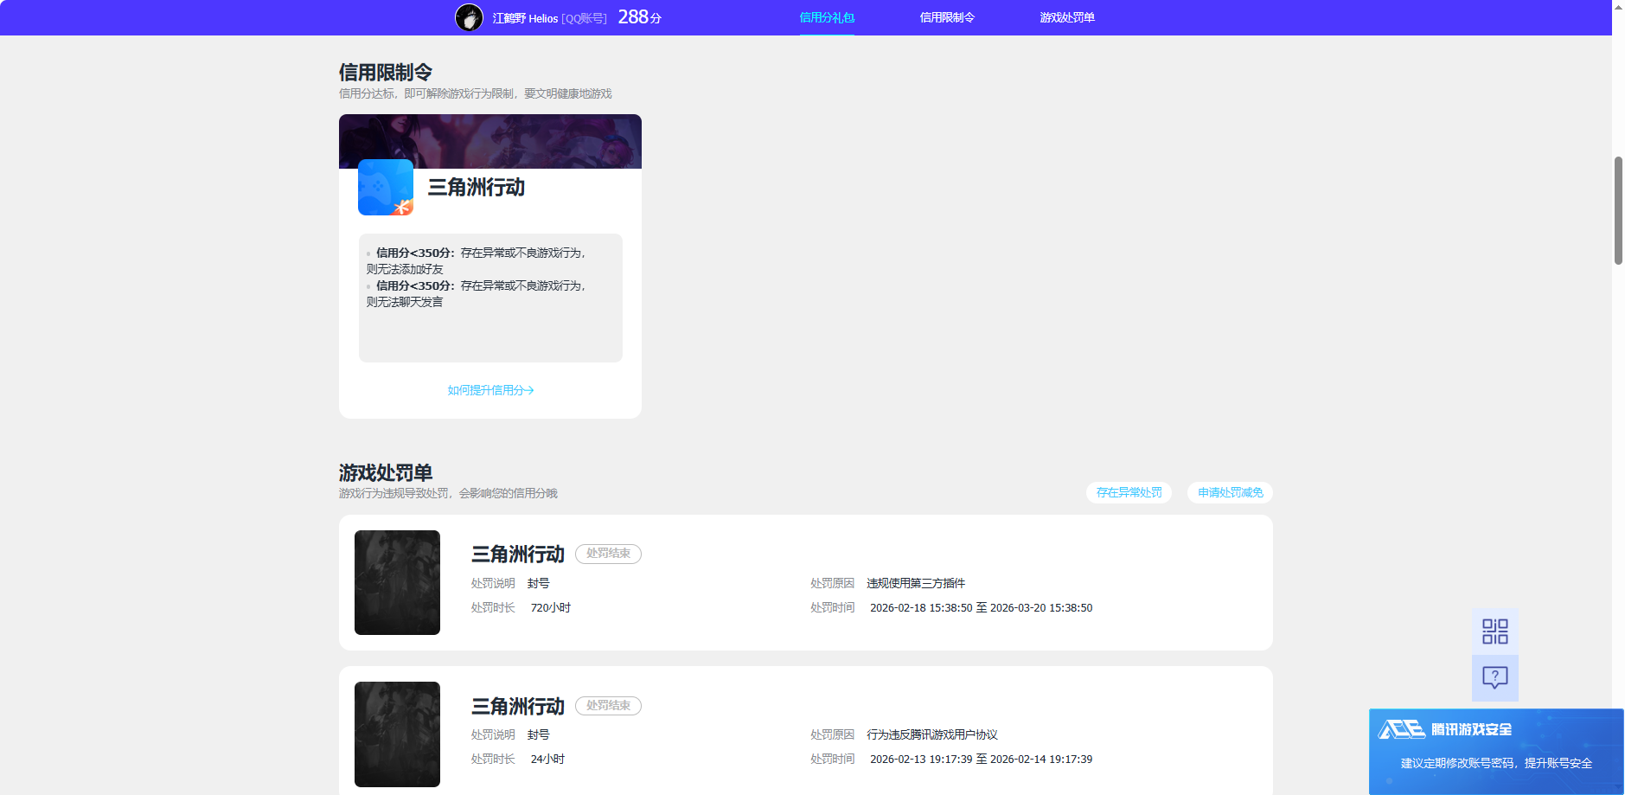Screen dimensions: 1625x795
Task: Click the username 江鹤野 Helios
Action: pyautogui.click(x=525, y=18)
